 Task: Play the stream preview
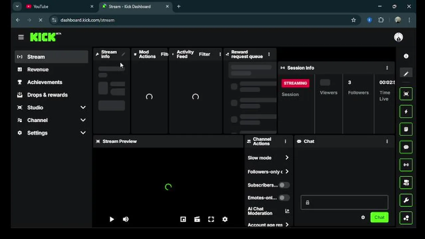[x=112, y=219]
